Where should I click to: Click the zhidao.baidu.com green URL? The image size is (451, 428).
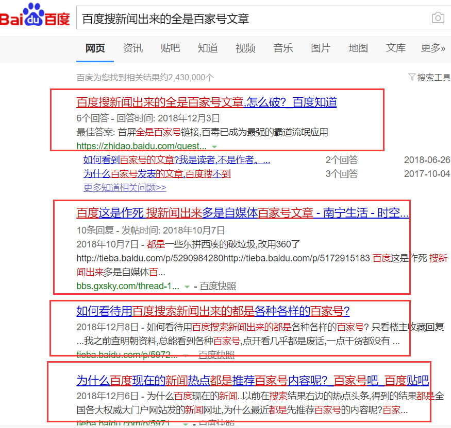coord(142,146)
